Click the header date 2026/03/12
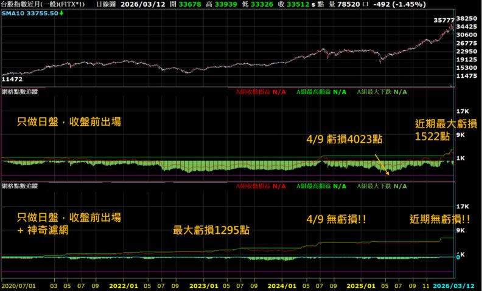 [143, 4]
